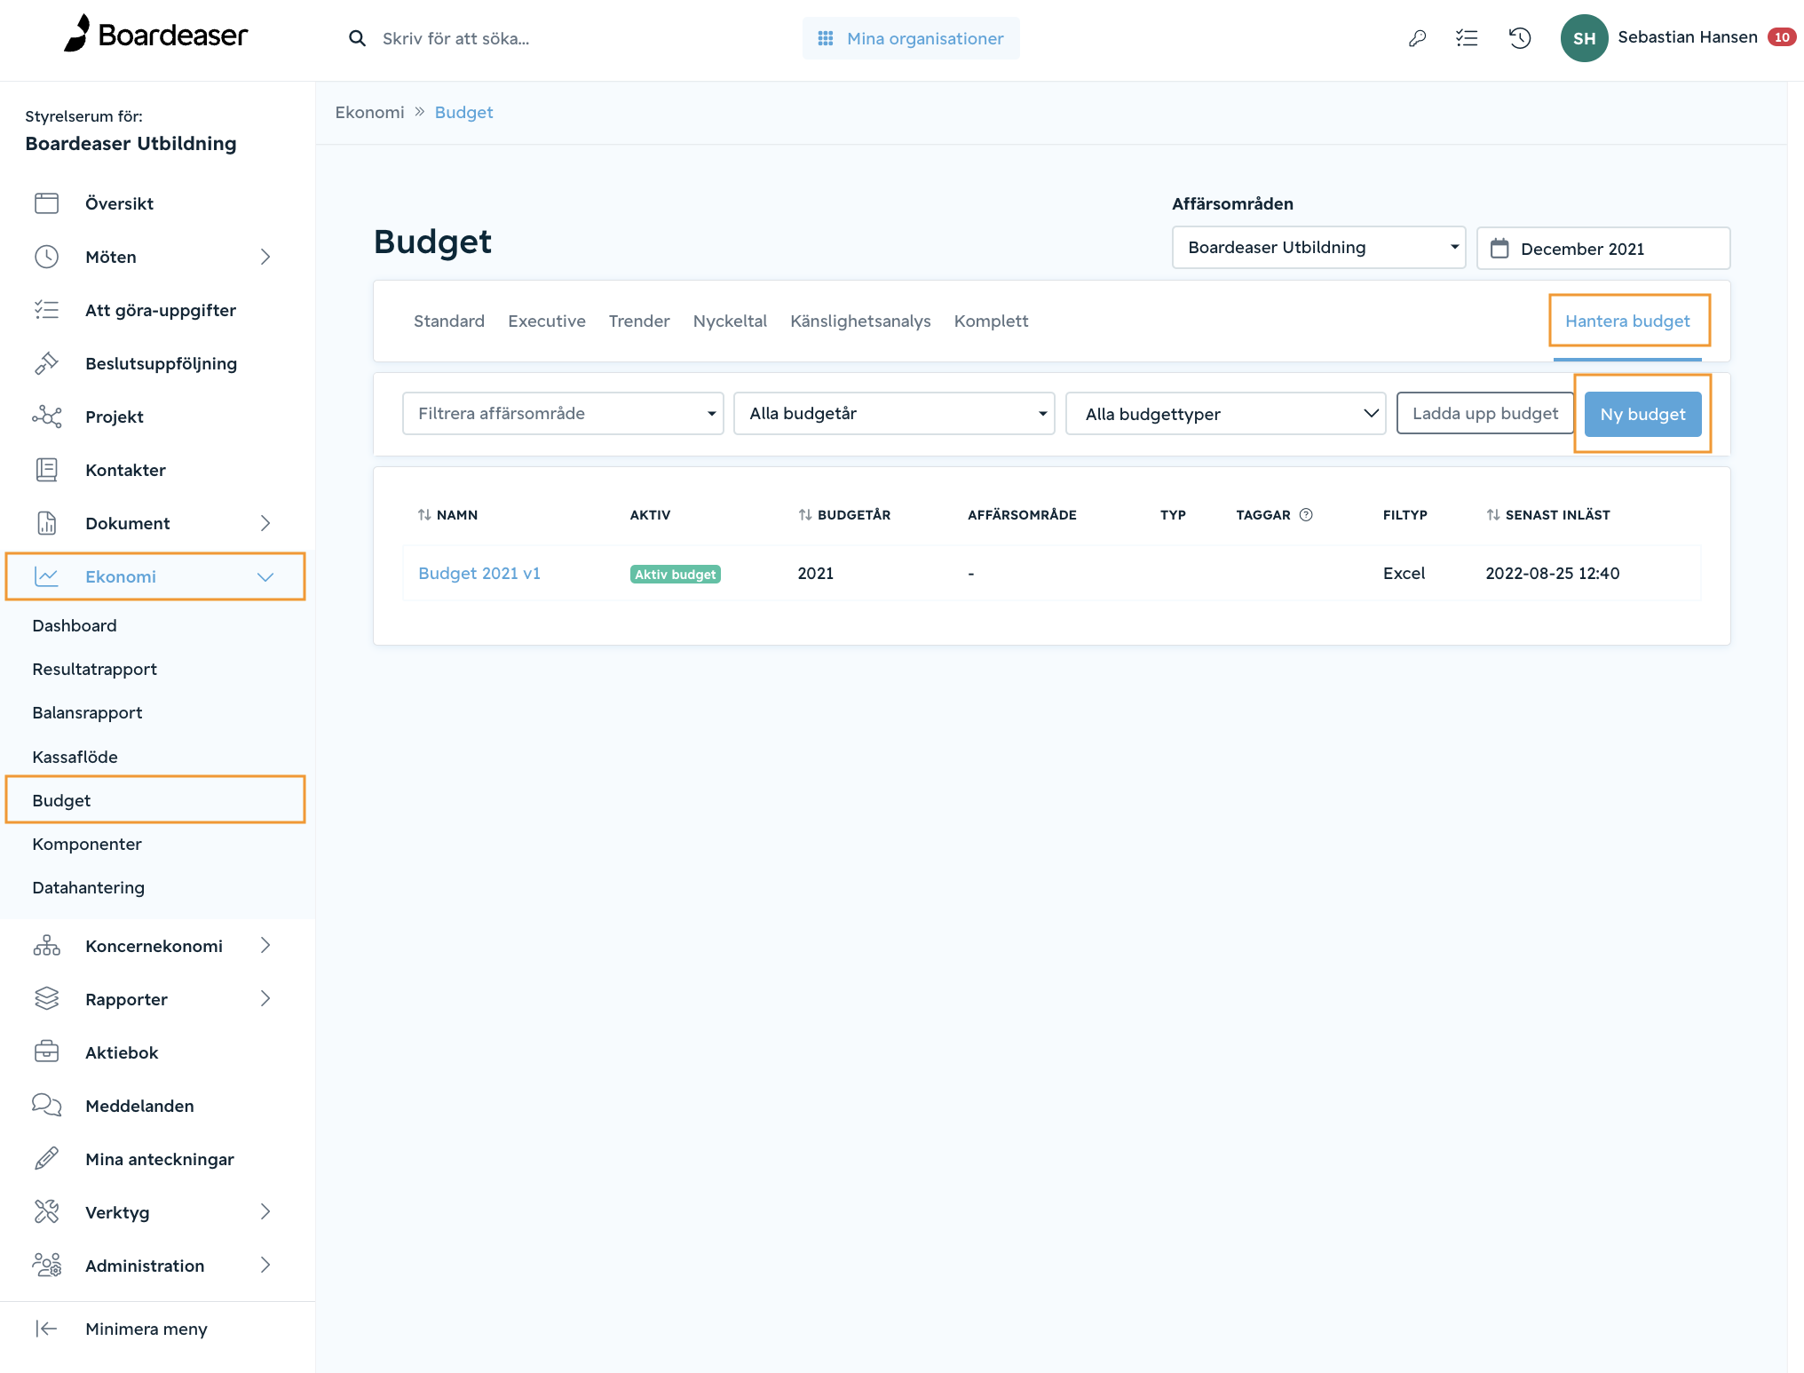This screenshot has width=1804, height=1373.
Task: Sort table by Senast inläst column
Action: point(1547,515)
